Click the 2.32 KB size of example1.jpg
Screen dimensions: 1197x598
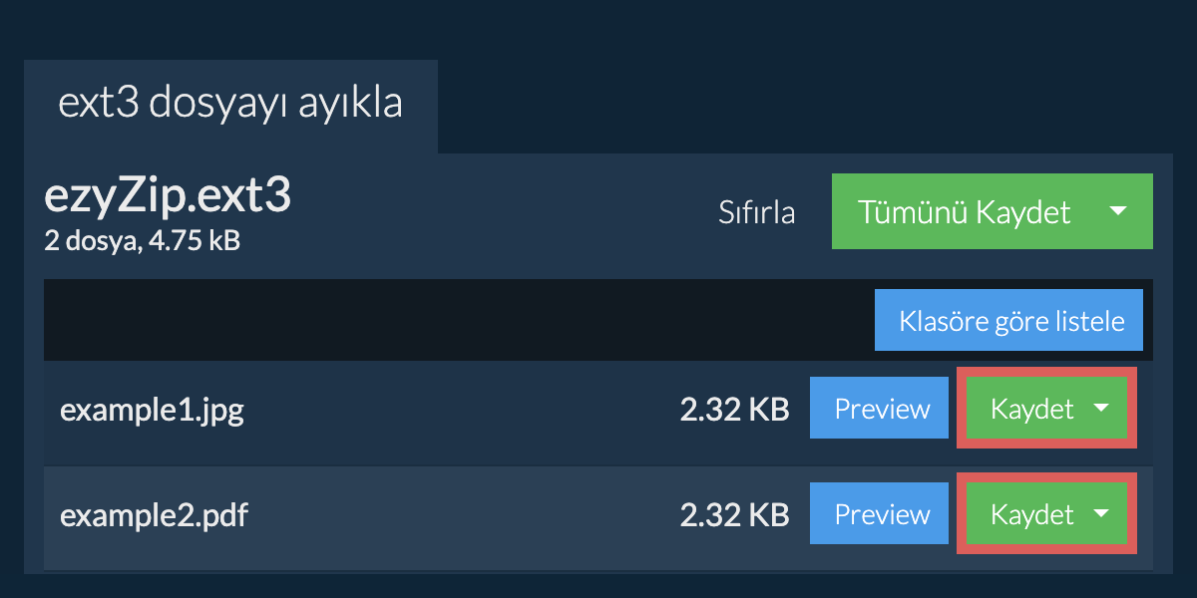click(x=734, y=410)
